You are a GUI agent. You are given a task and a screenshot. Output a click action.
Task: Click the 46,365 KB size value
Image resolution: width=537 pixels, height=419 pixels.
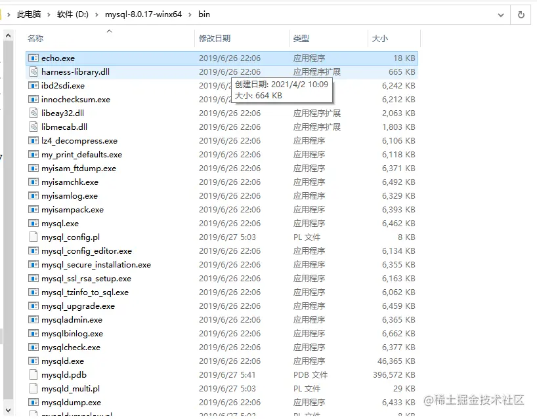point(397,361)
